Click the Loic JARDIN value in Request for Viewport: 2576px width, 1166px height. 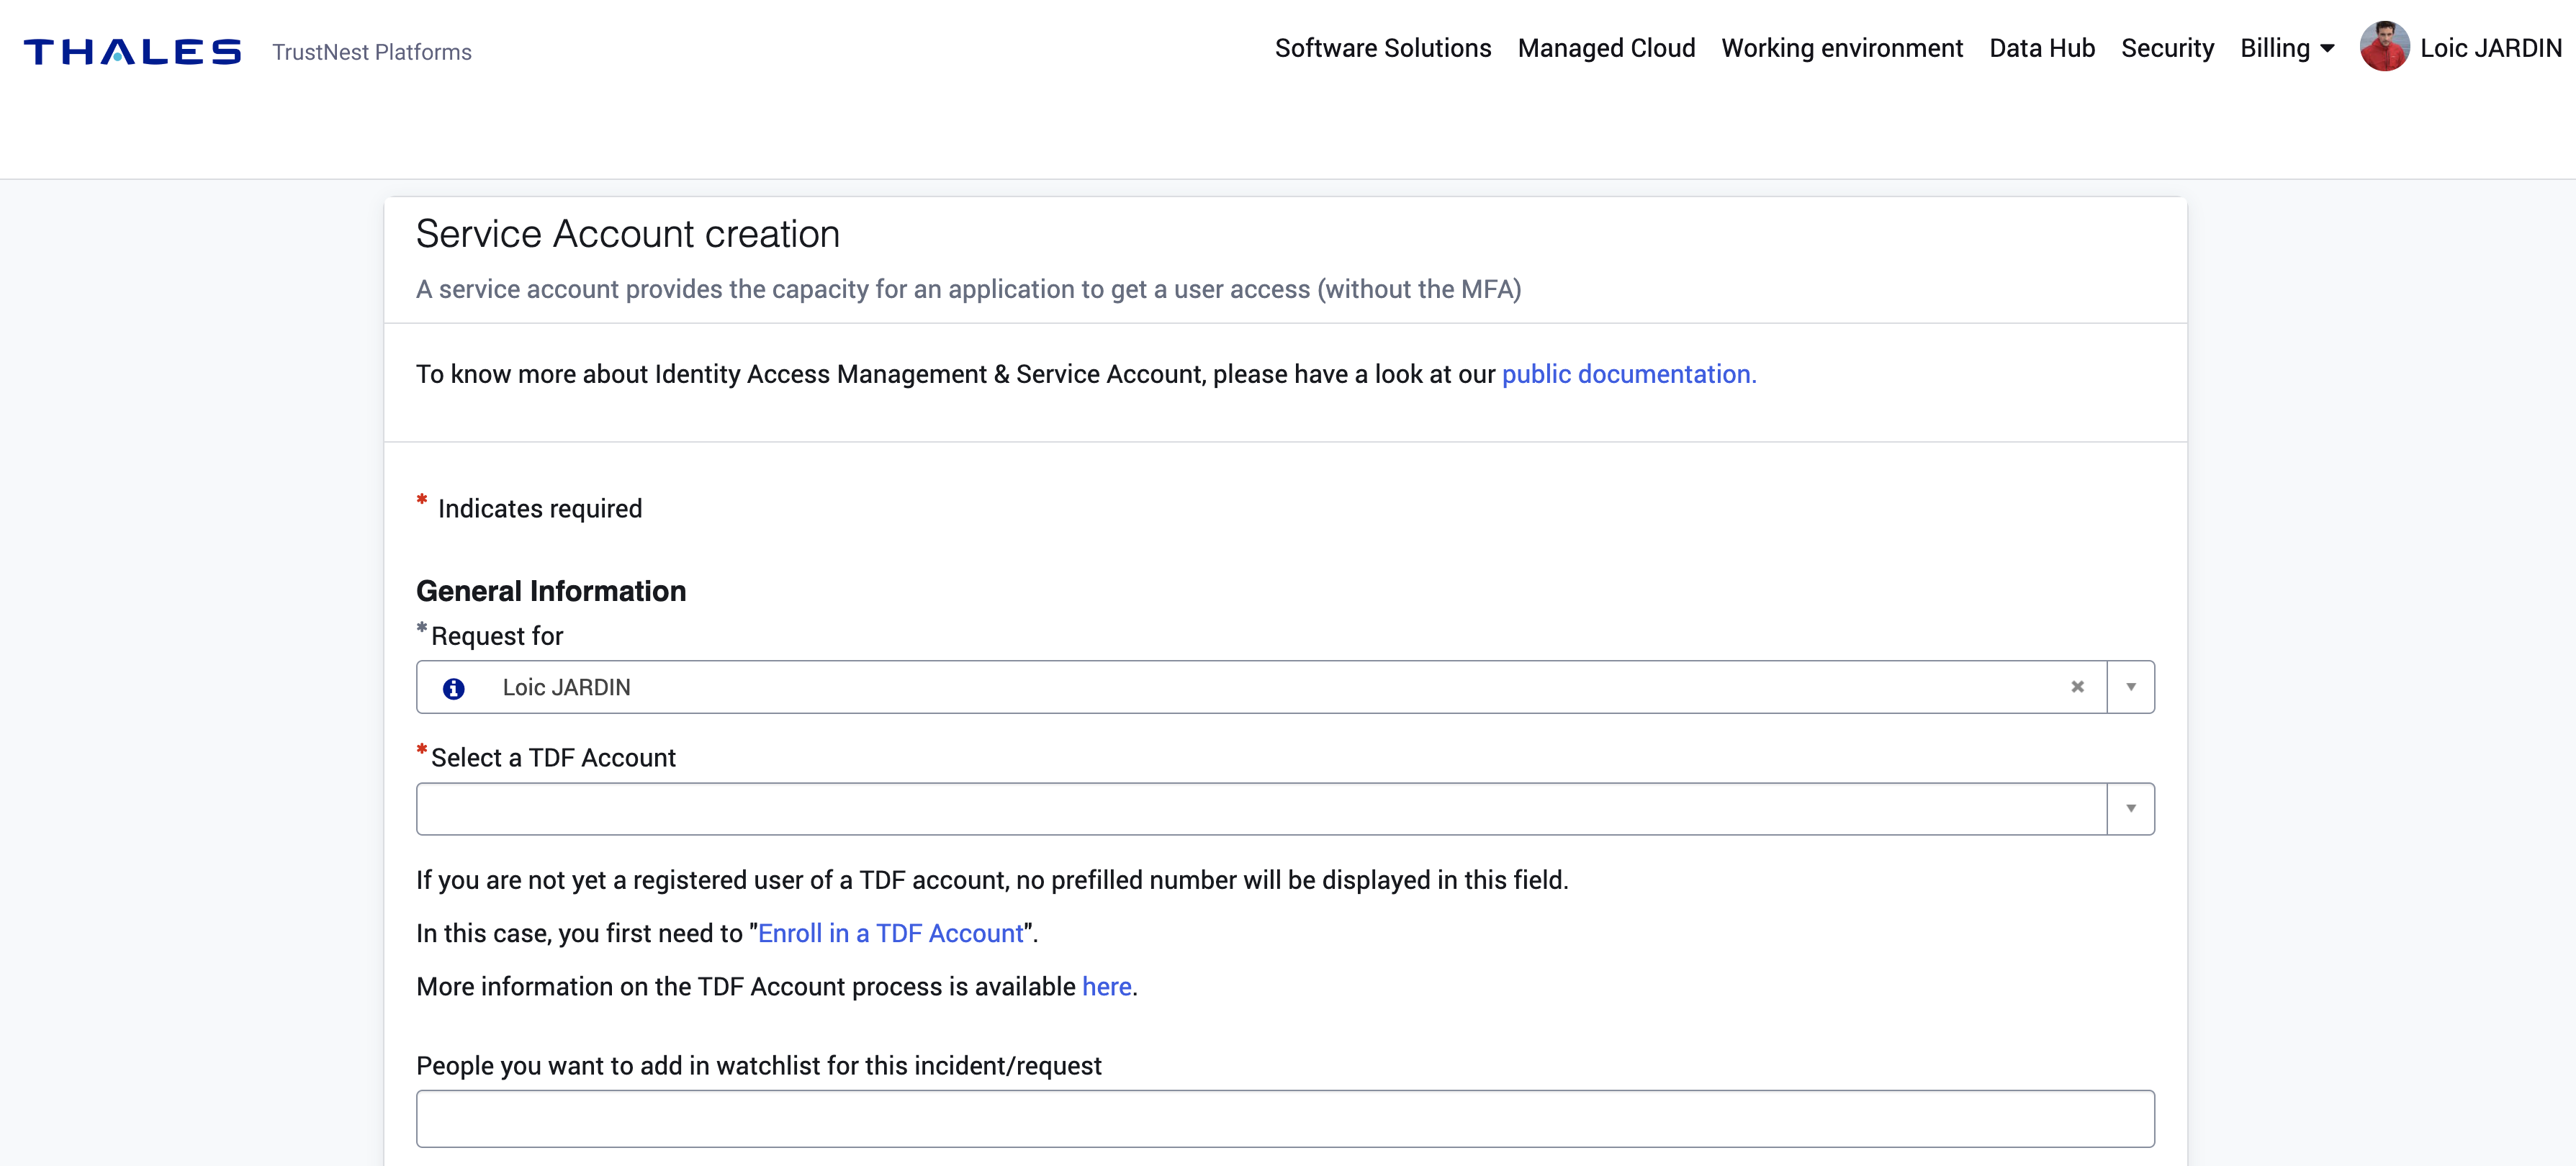[566, 688]
